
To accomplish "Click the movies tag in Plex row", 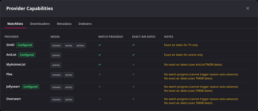I will click(x=56, y=75).
